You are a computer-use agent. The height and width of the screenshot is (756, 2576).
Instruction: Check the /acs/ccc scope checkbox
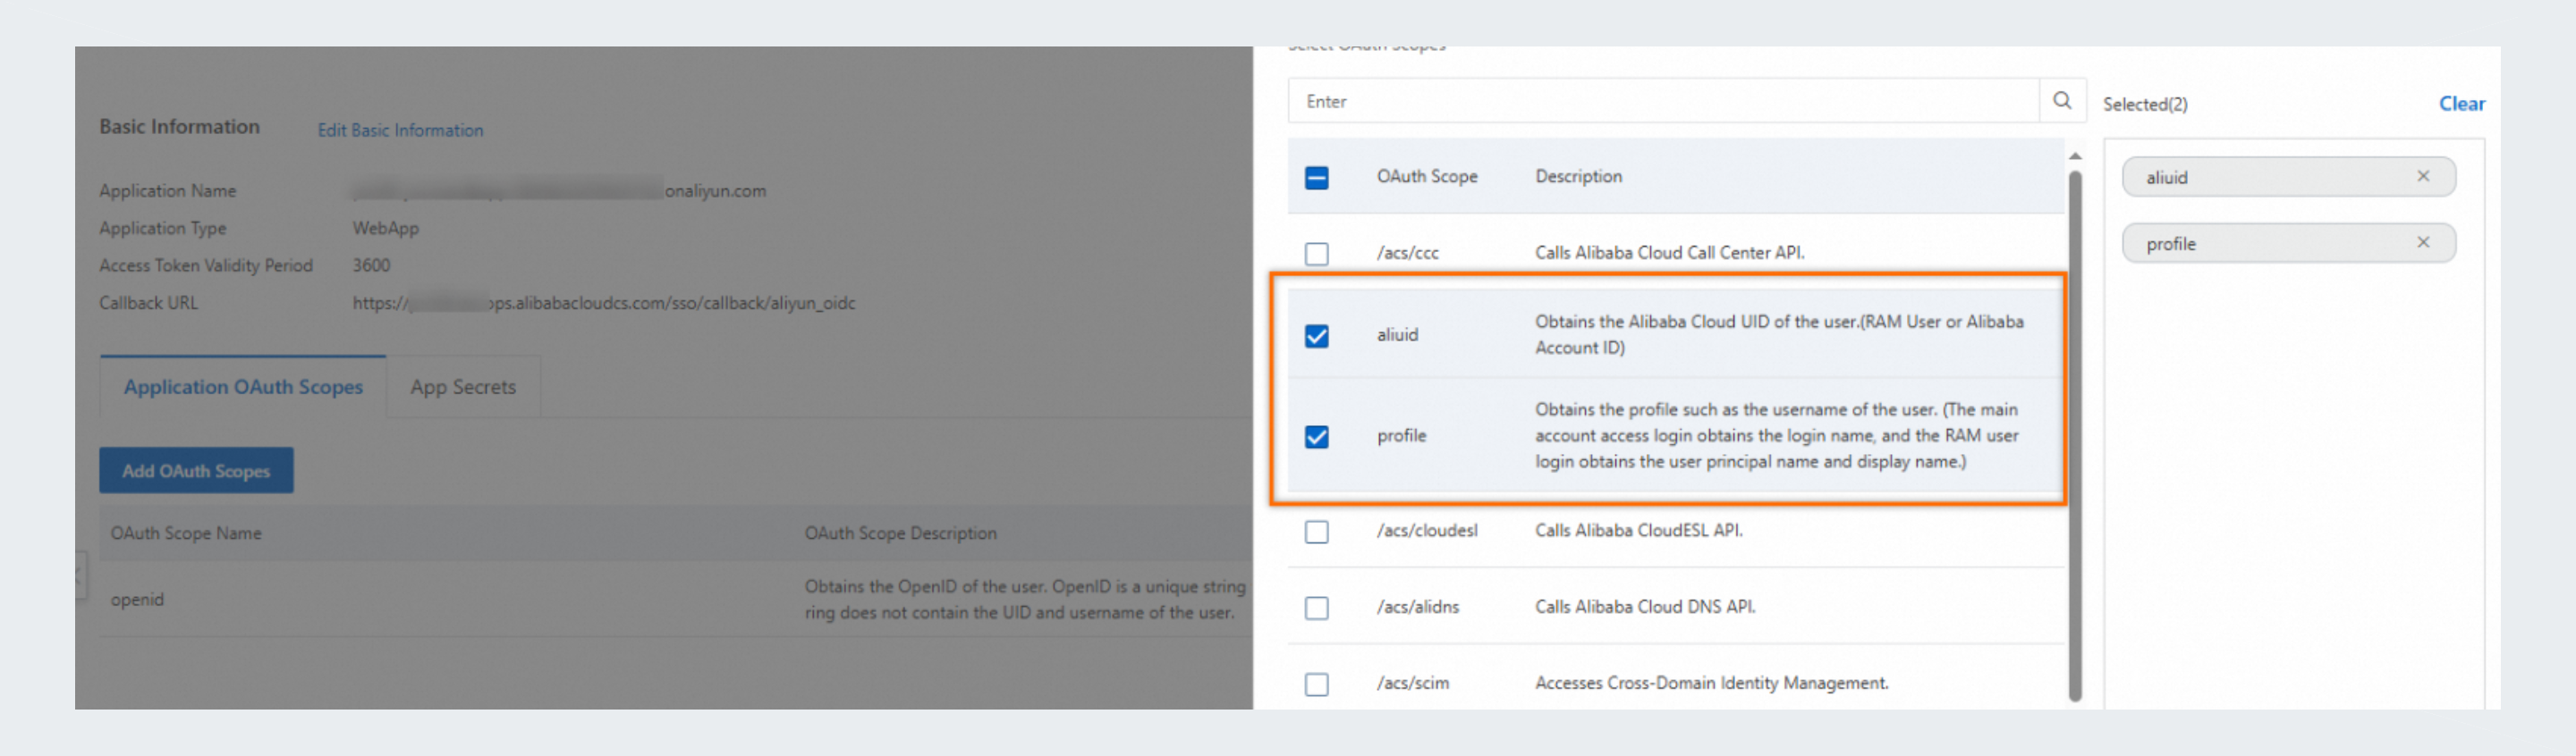coord(1316,254)
